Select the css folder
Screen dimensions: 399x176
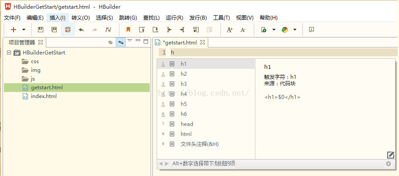point(35,61)
